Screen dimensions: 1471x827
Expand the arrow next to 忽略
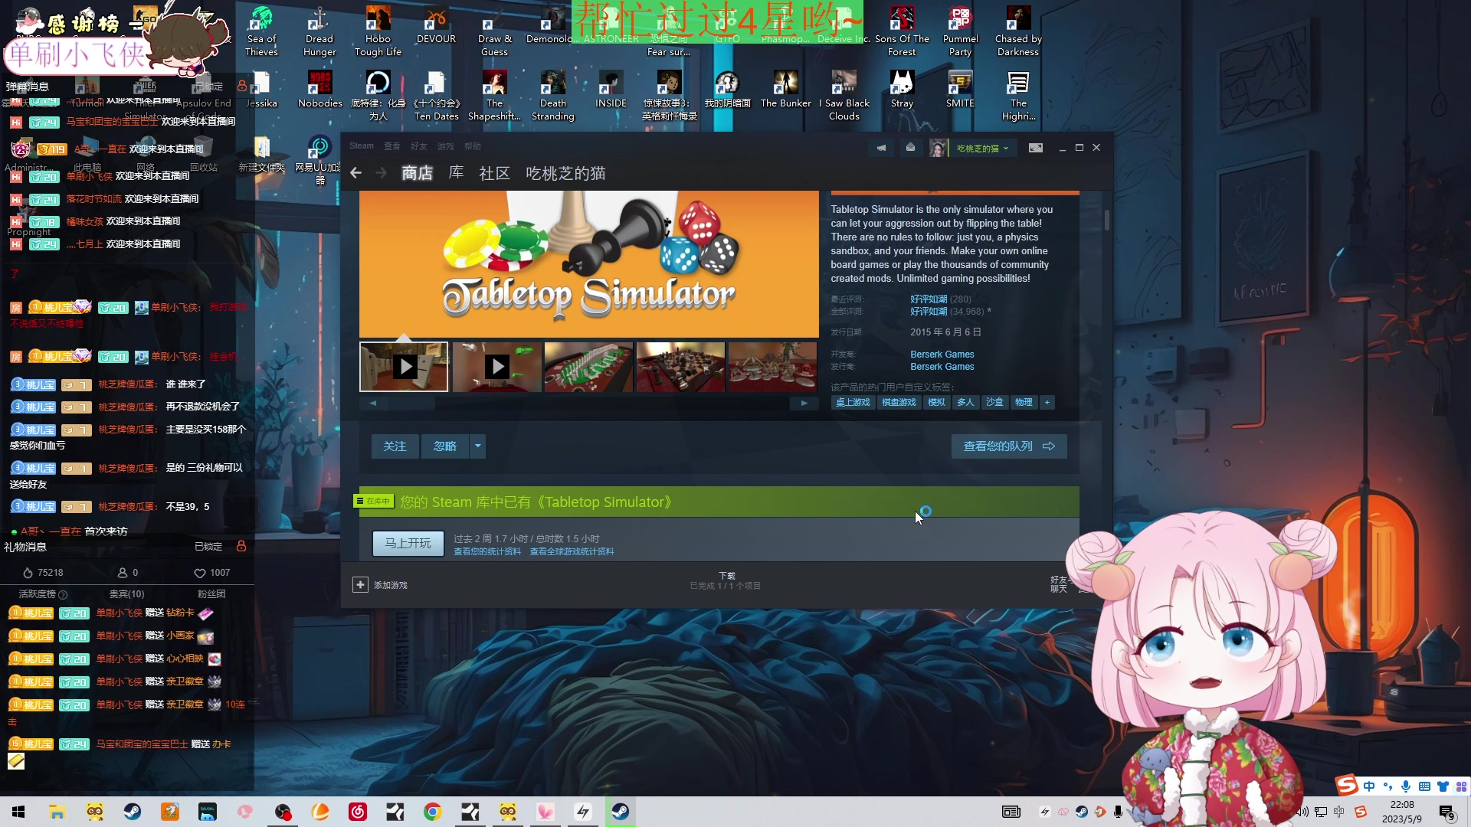coord(478,446)
